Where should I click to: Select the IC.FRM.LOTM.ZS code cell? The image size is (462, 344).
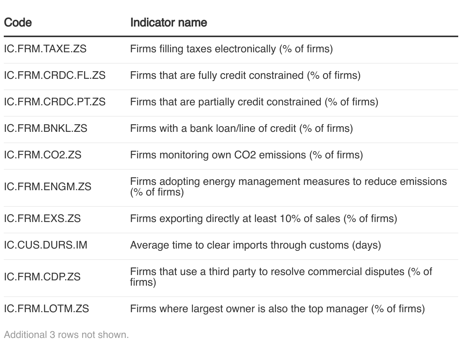(46, 309)
